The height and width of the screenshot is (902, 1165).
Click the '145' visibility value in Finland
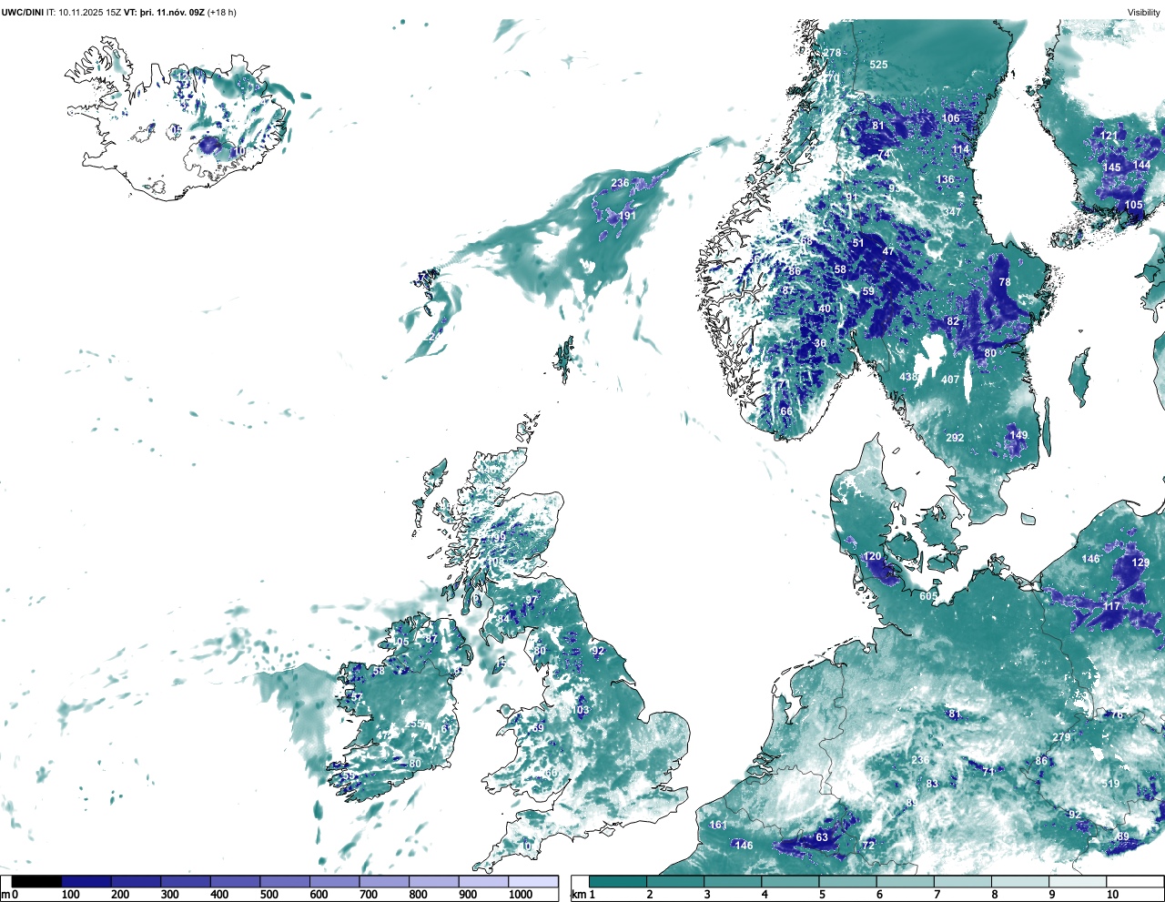(1112, 167)
